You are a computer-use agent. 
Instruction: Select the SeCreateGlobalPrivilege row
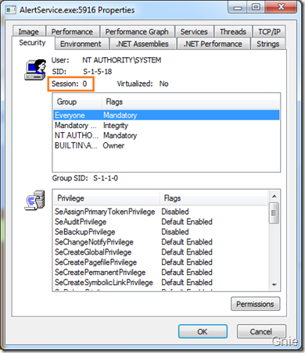(x=160, y=252)
